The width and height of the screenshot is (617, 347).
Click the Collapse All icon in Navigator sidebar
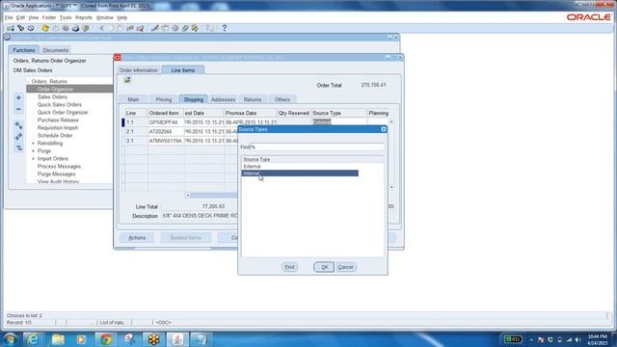(18, 147)
